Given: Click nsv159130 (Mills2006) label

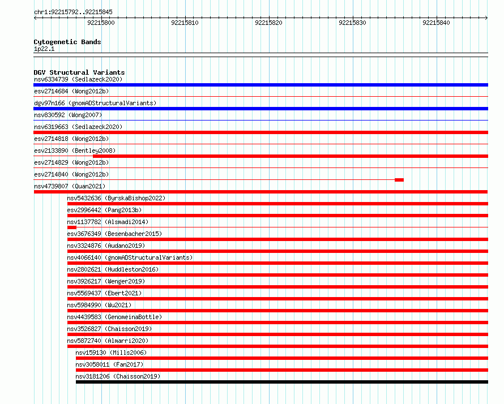Looking at the screenshot, I should click(111, 353).
